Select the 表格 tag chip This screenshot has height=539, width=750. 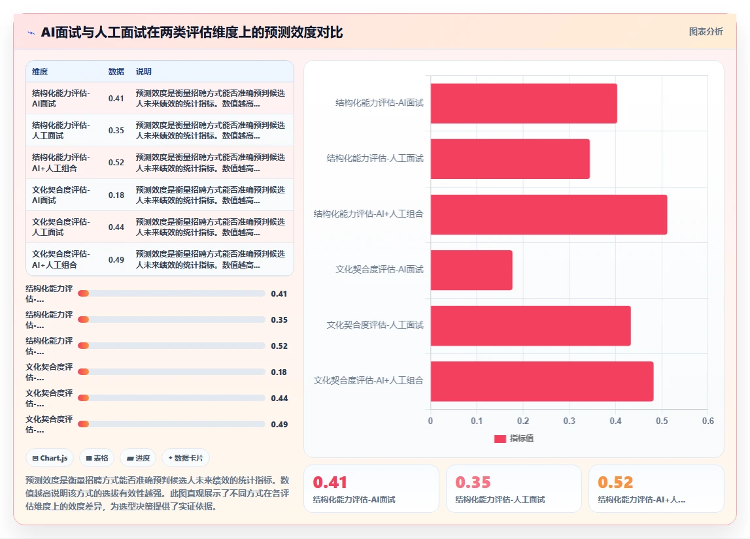pos(97,458)
